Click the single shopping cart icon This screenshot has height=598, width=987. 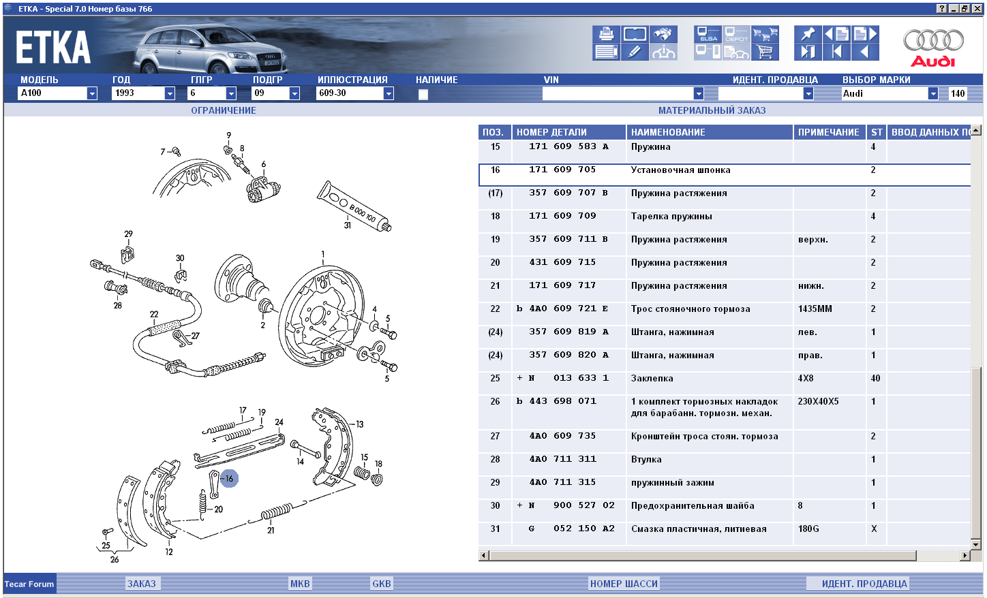pos(765,52)
